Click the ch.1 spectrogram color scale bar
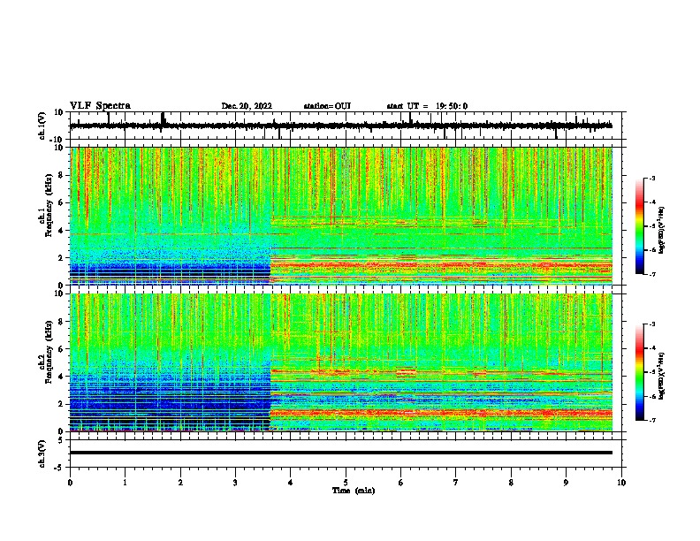 pyautogui.click(x=640, y=226)
